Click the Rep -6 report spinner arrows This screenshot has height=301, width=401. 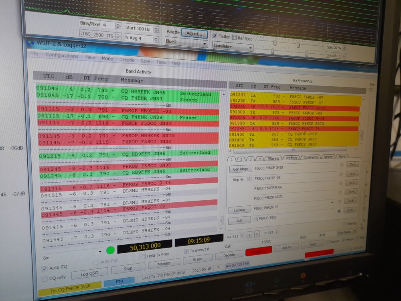point(249,179)
